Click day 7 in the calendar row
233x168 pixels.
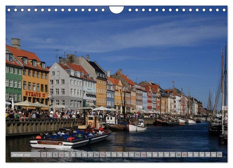[79, 155]
